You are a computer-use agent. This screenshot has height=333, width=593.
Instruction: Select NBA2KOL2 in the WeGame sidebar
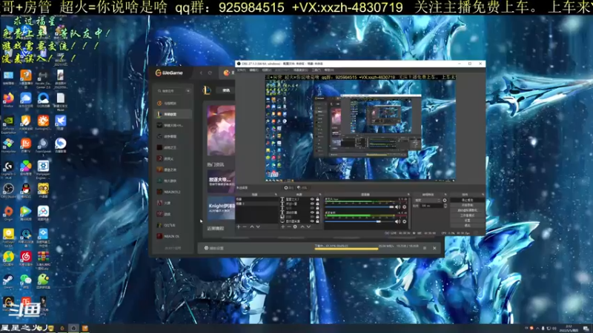pos(173,192)
